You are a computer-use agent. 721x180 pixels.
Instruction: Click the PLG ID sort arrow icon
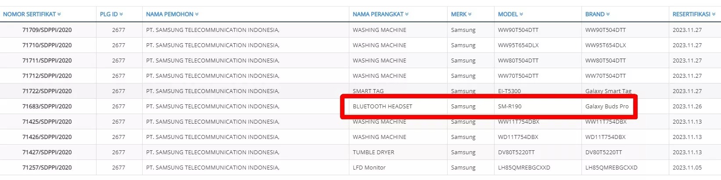pos(121,14)
